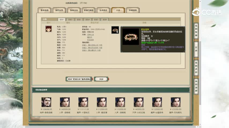This screenshot has width=229, height=128.
Task: Switch to the 基本信息 tab
Action: click(45, 10)
